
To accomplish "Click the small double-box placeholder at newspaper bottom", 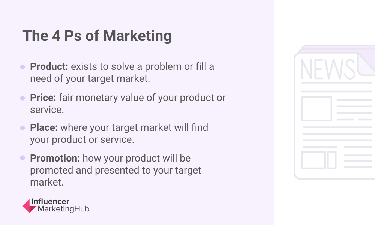I will click(319, 160).
